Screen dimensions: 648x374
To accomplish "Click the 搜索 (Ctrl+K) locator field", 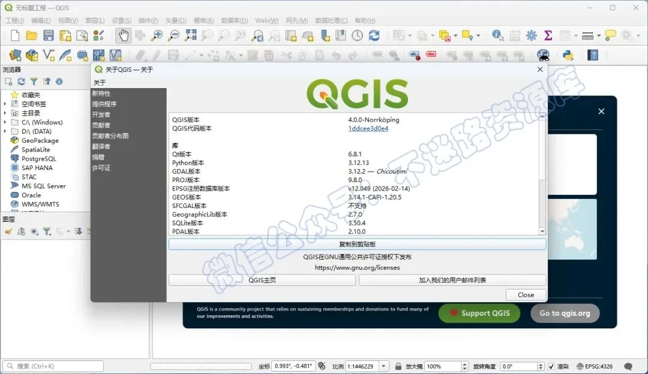I will coord(53,366).
